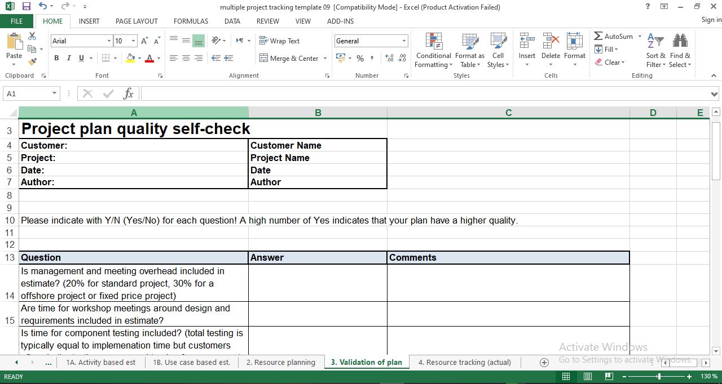The width and height of the screenshot is (722, 384).
Task: Open Customize Quick Access Toolbar menu
Action: tap(85, 7)
